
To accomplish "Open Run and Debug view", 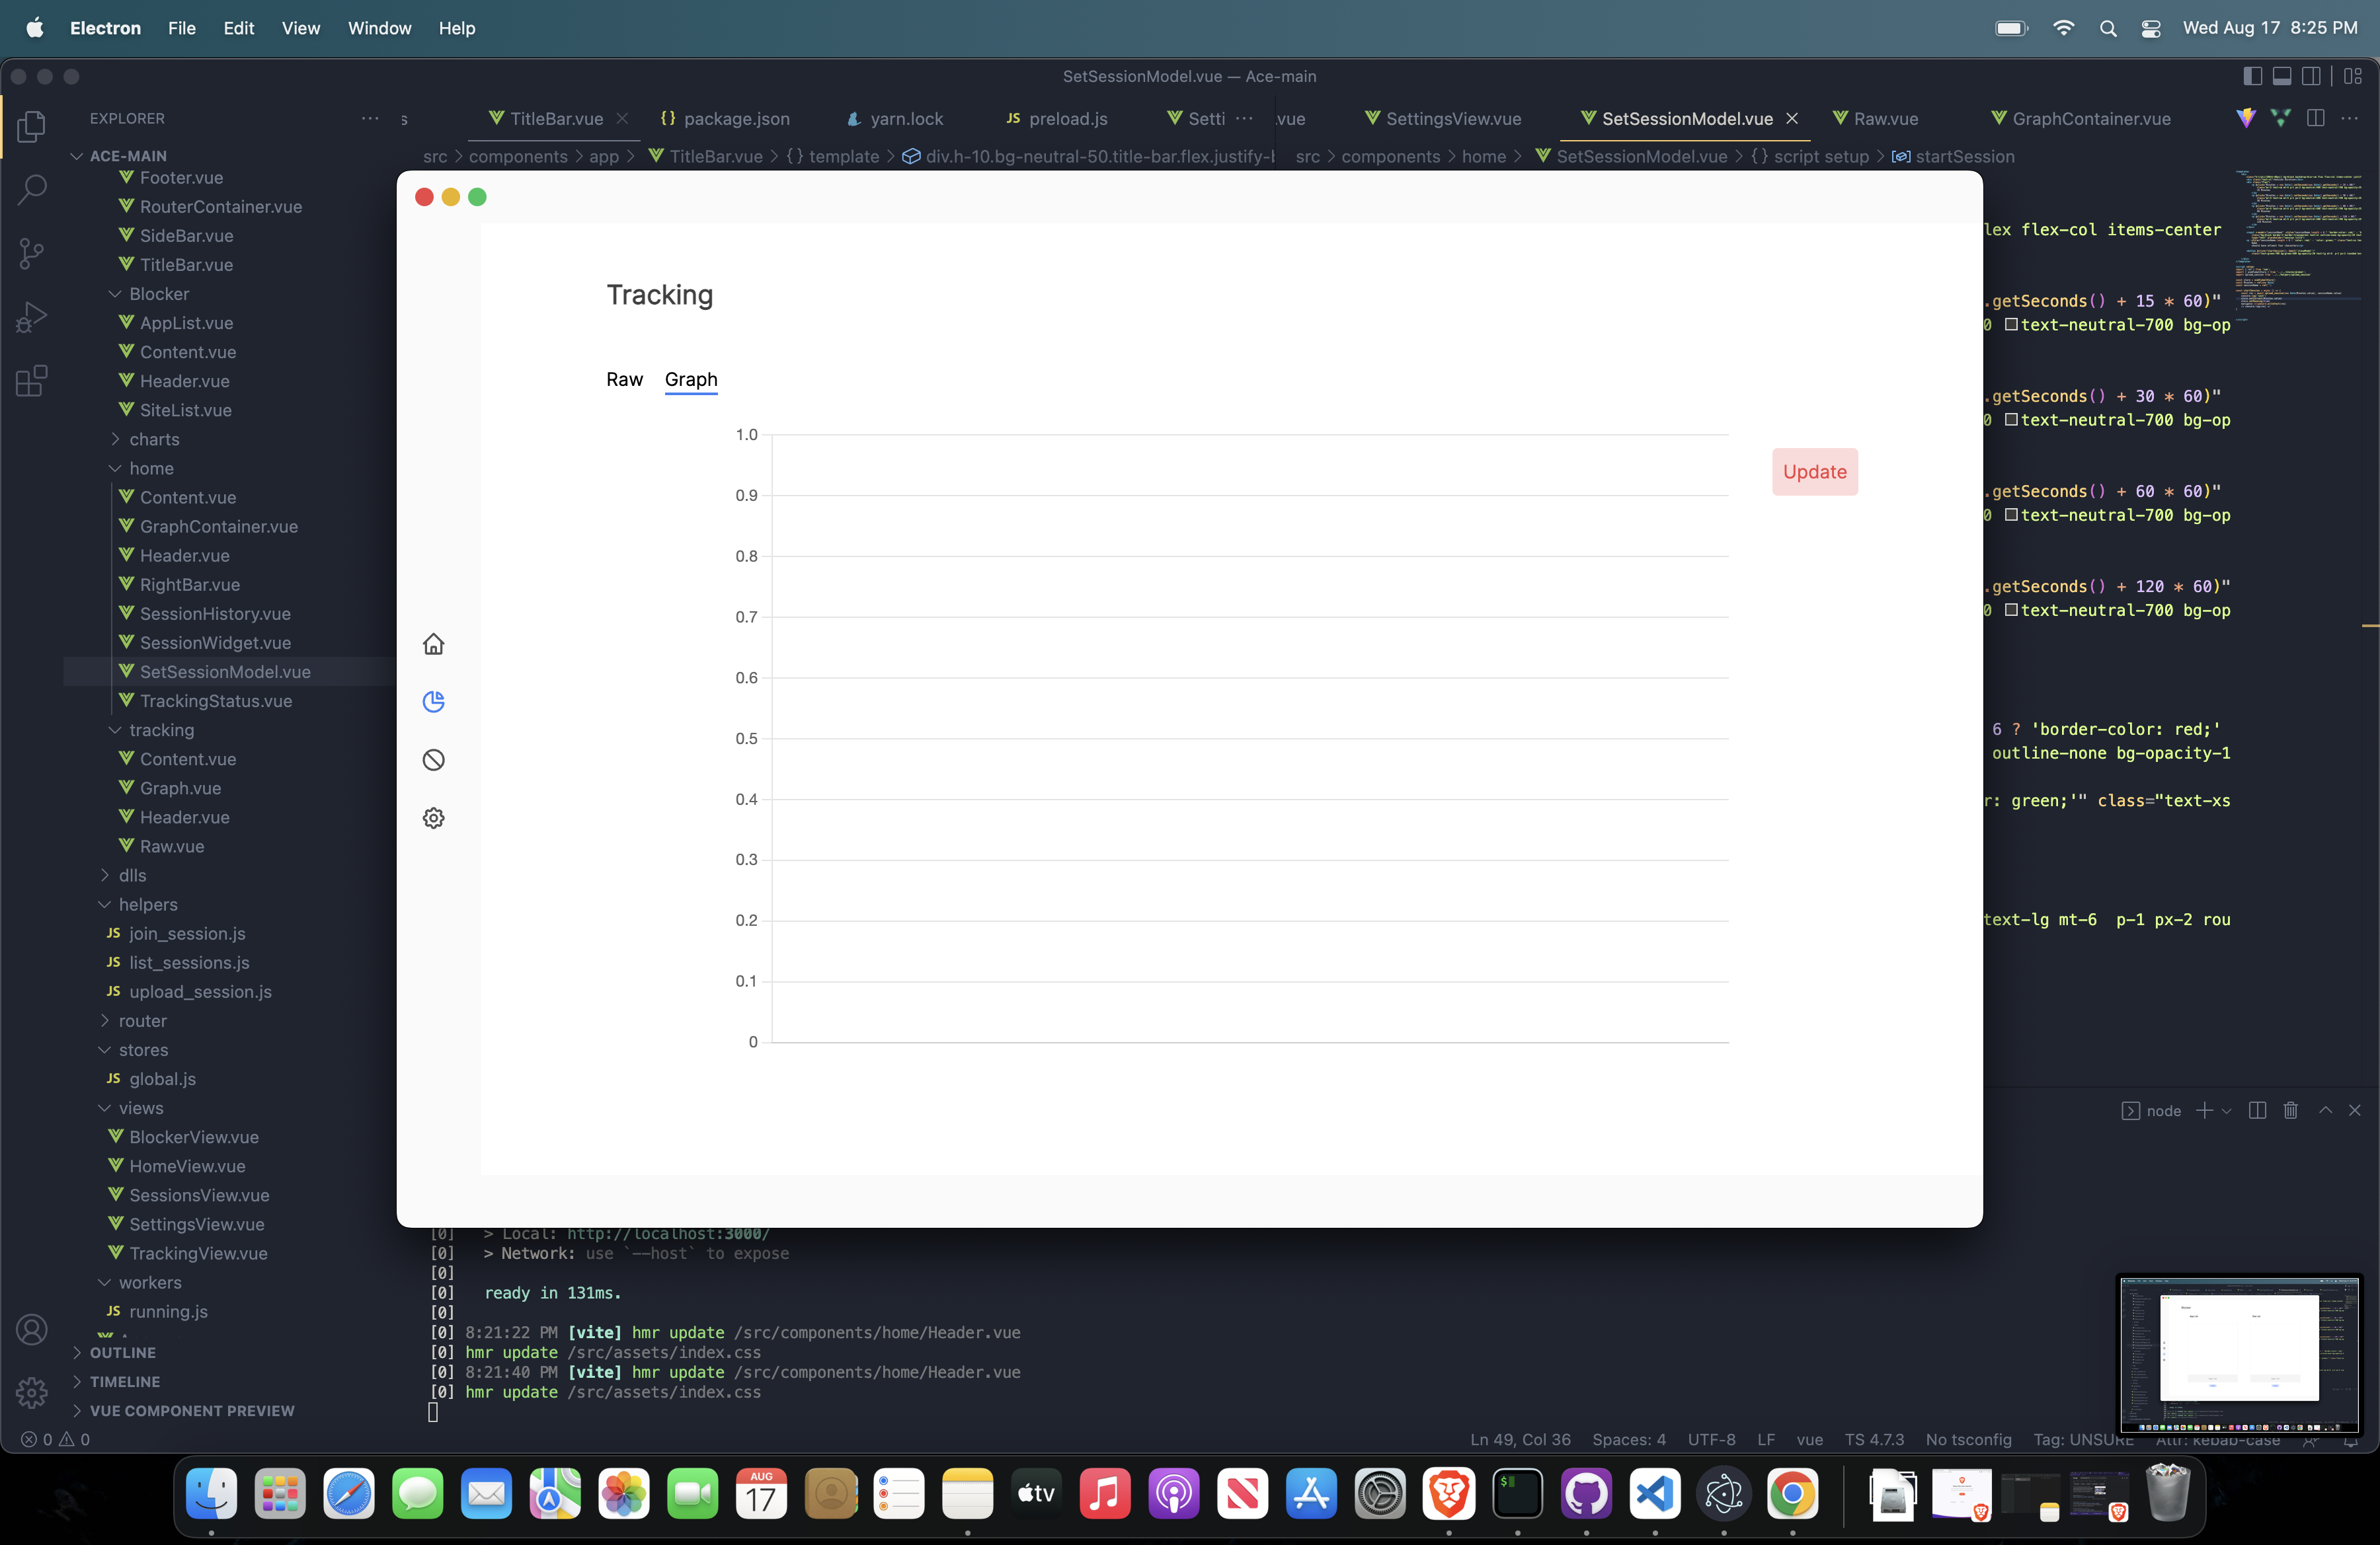I will point(32,317).
